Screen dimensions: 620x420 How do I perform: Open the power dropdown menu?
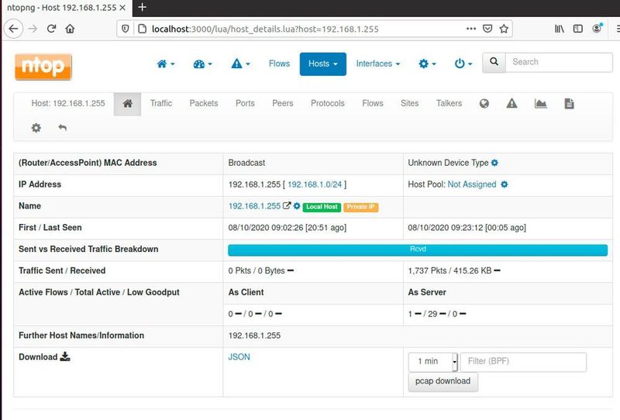[463, 64]
